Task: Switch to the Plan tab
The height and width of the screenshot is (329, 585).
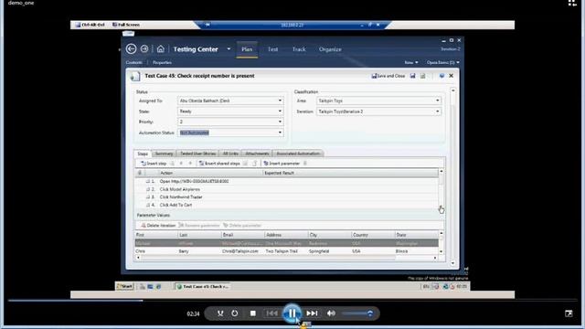Action: [x=247, y=49]
